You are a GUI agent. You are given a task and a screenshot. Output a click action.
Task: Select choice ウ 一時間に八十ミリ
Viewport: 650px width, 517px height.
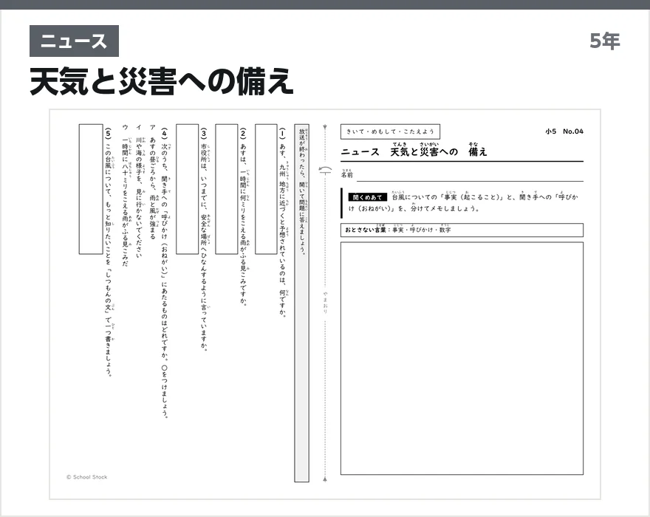coord(126,195)
